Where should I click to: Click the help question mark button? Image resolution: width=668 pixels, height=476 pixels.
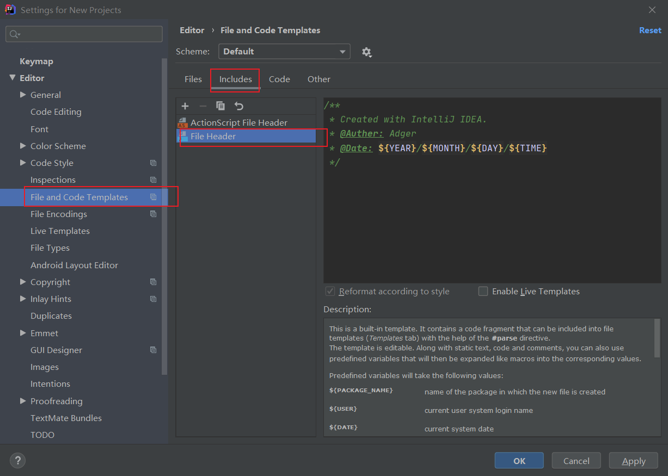pyautogui.click(x=17, y=461)
